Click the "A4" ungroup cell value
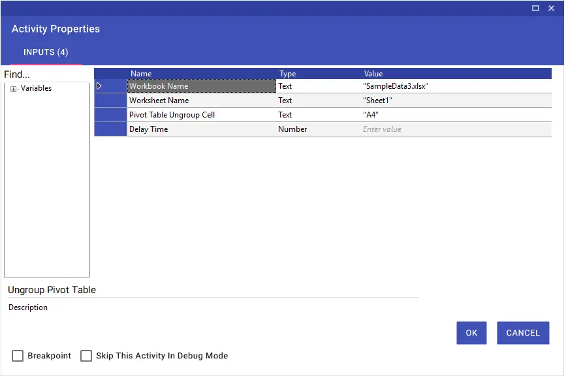This screenshot has width=566, height=378. [457, 115]
